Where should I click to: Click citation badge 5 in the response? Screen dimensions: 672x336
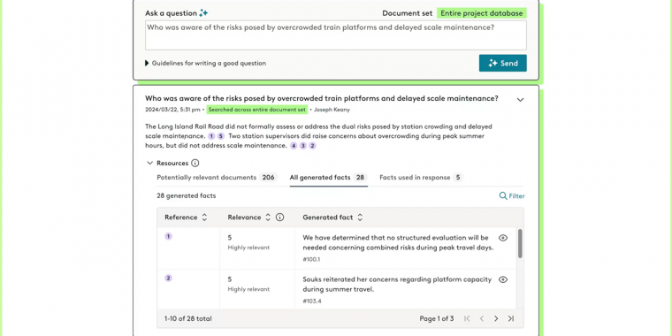pyautogui.click(x=221, y=136)
